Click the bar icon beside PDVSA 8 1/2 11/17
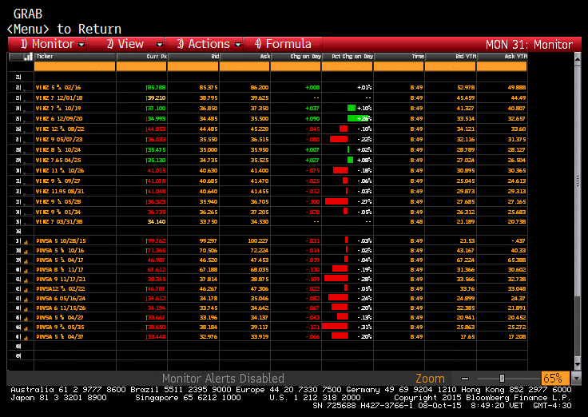The image size is (588, 417). point(26,271)
